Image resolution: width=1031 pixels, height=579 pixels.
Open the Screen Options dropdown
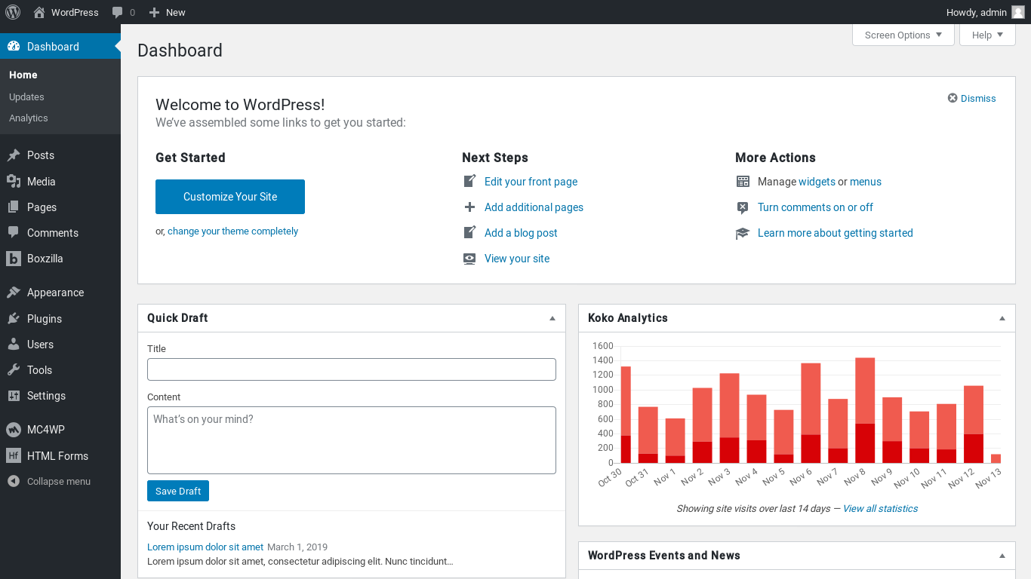click(x=903, y=35)
